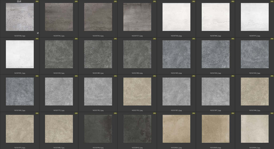Open the 1623321480_2.jpg dark gray thumbnail
This screenshot has width=274, height=149.
coord(98,54)
